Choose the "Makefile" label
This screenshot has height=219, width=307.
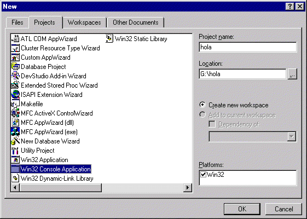coord(32,104)
